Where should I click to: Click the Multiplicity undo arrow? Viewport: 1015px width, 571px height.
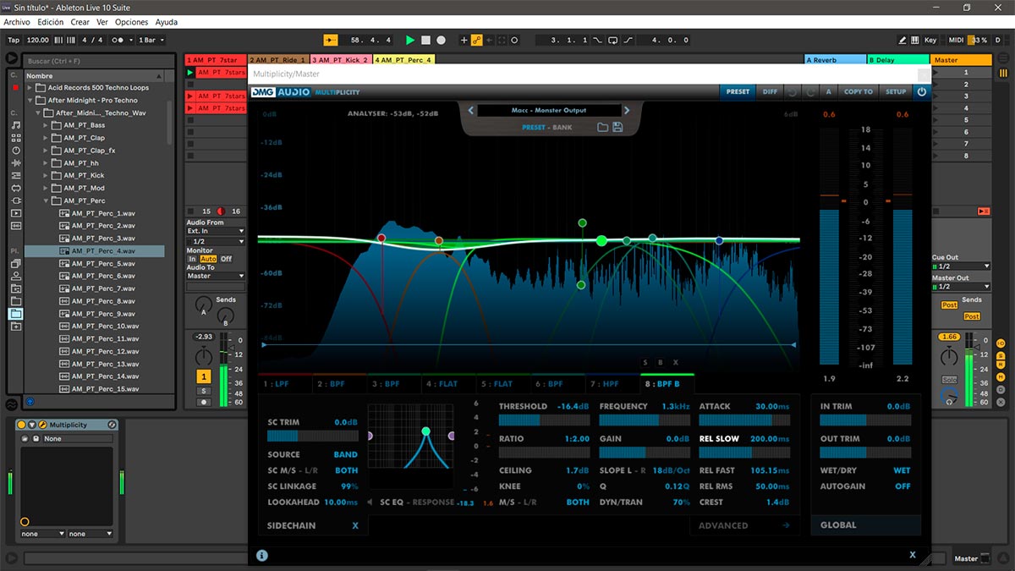(x=793, y=91)
